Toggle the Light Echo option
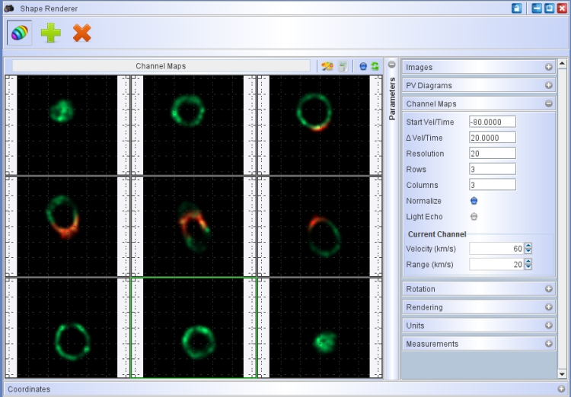The width and height of the screenshot is (571, 397). pyautogui.click(x=474, y=217)
